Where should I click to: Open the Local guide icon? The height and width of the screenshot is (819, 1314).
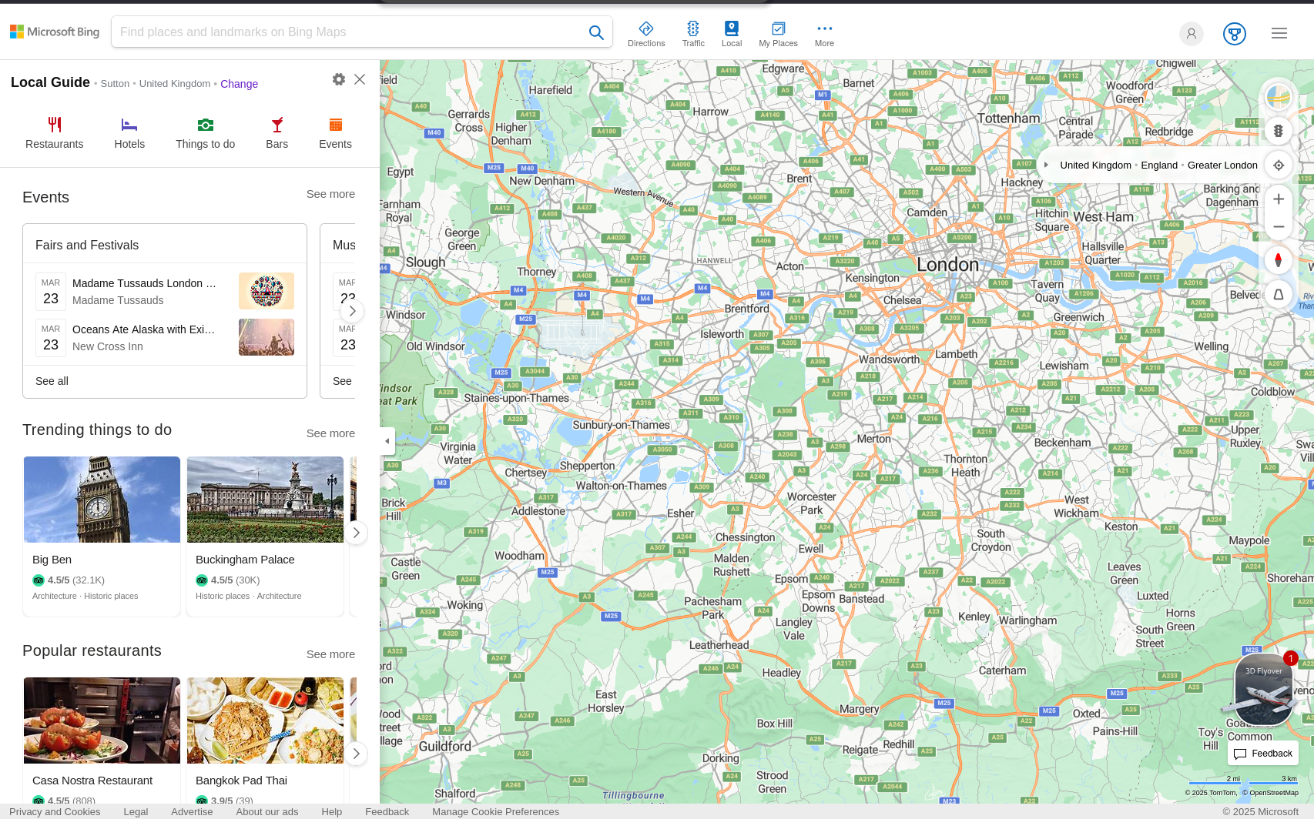732,34
